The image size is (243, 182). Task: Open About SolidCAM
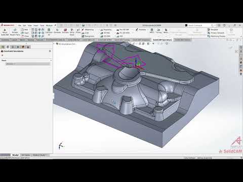pos(5,32)
